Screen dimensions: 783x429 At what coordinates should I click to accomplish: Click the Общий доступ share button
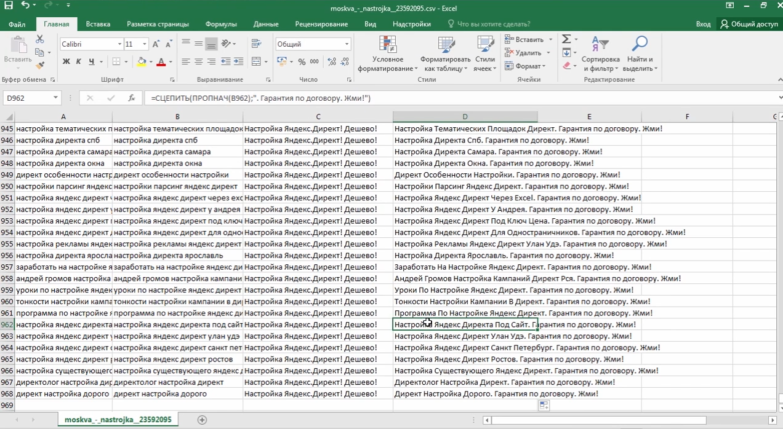[749, 24]
